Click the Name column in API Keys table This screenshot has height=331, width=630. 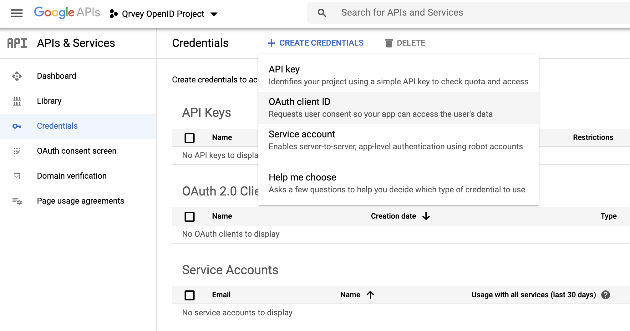click(222, 137)
